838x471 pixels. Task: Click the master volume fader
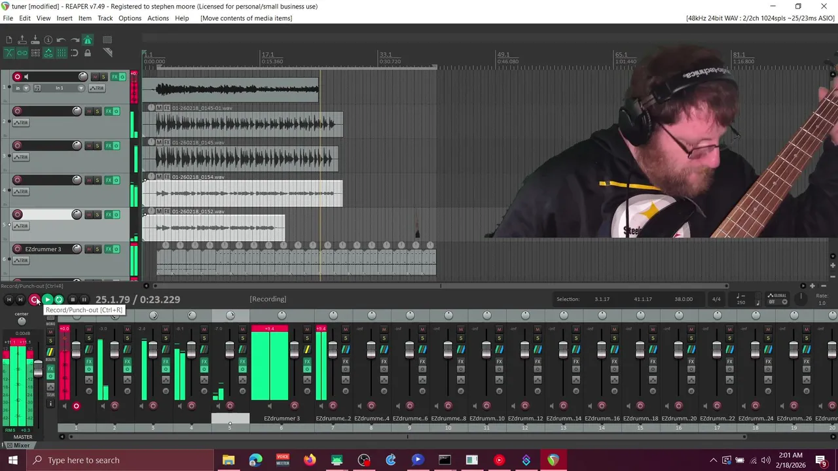(x=38, y=369)
